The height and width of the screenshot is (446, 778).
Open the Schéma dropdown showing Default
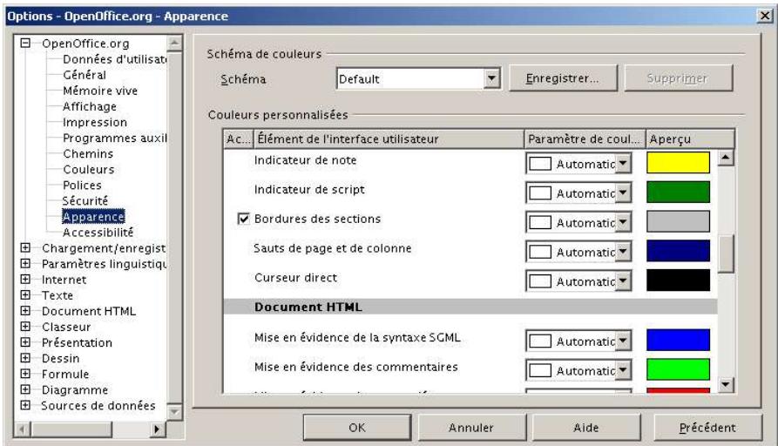click(x=491, y=78)
